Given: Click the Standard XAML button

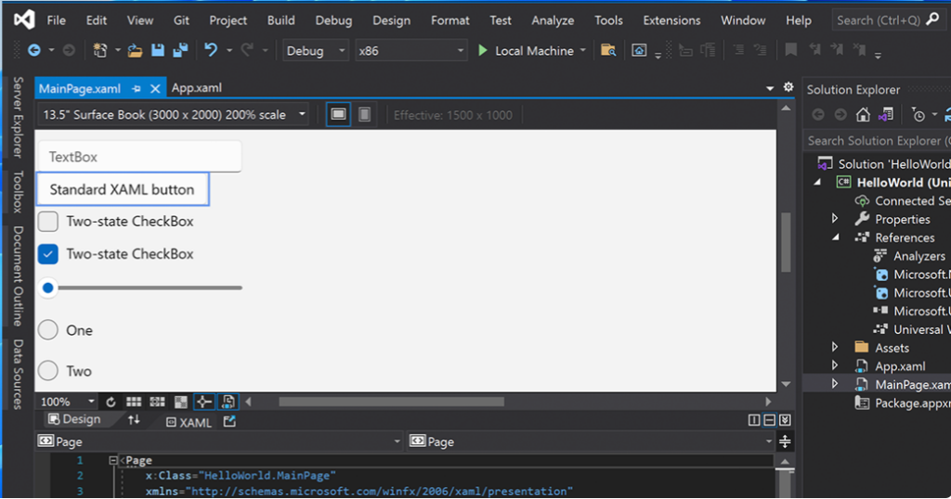Looking at the screenshot, I should pos(122,189).
